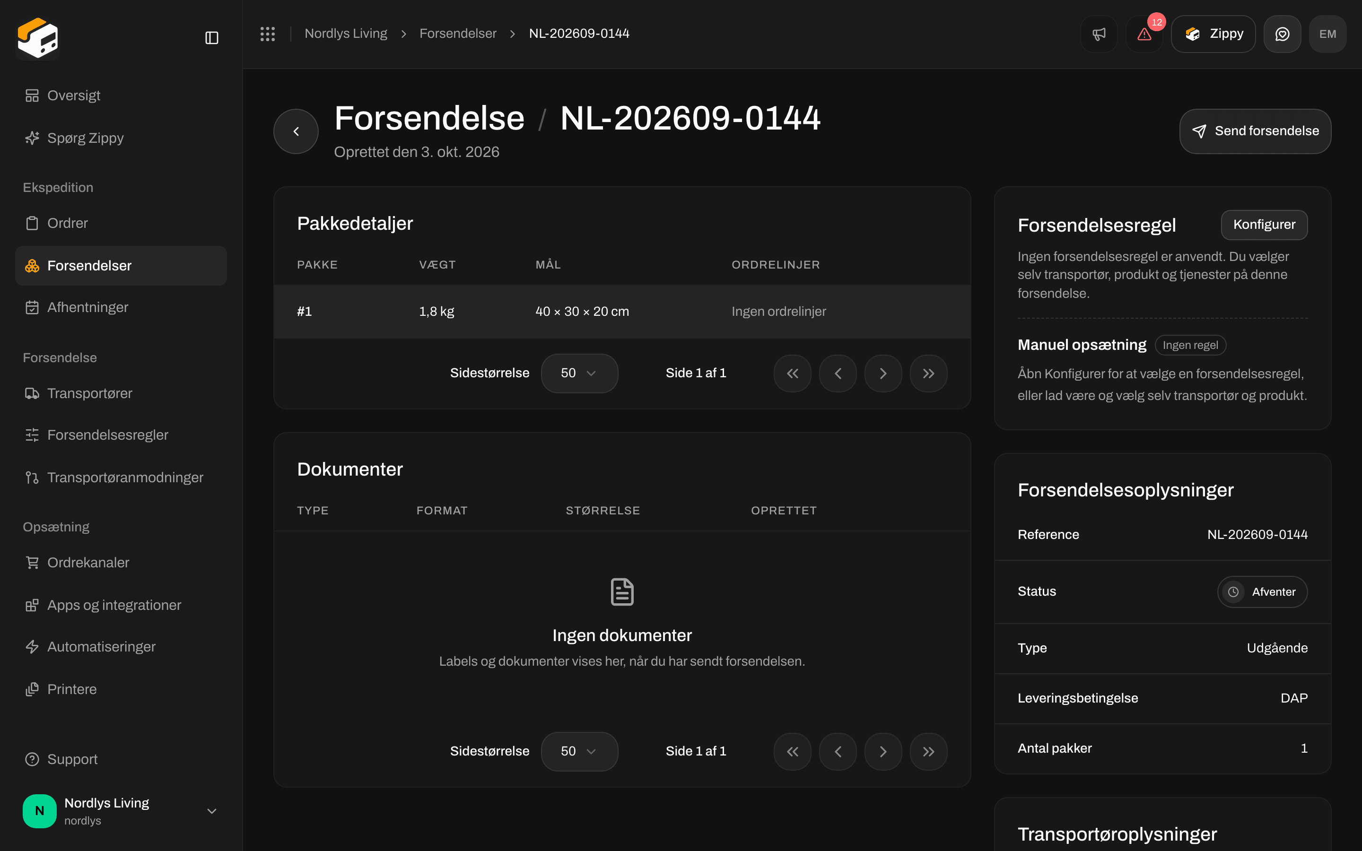This screenshot has width=1362, height=851.
Task: Go to first page in Pakkedetaljer
Action: pos(793,373)
